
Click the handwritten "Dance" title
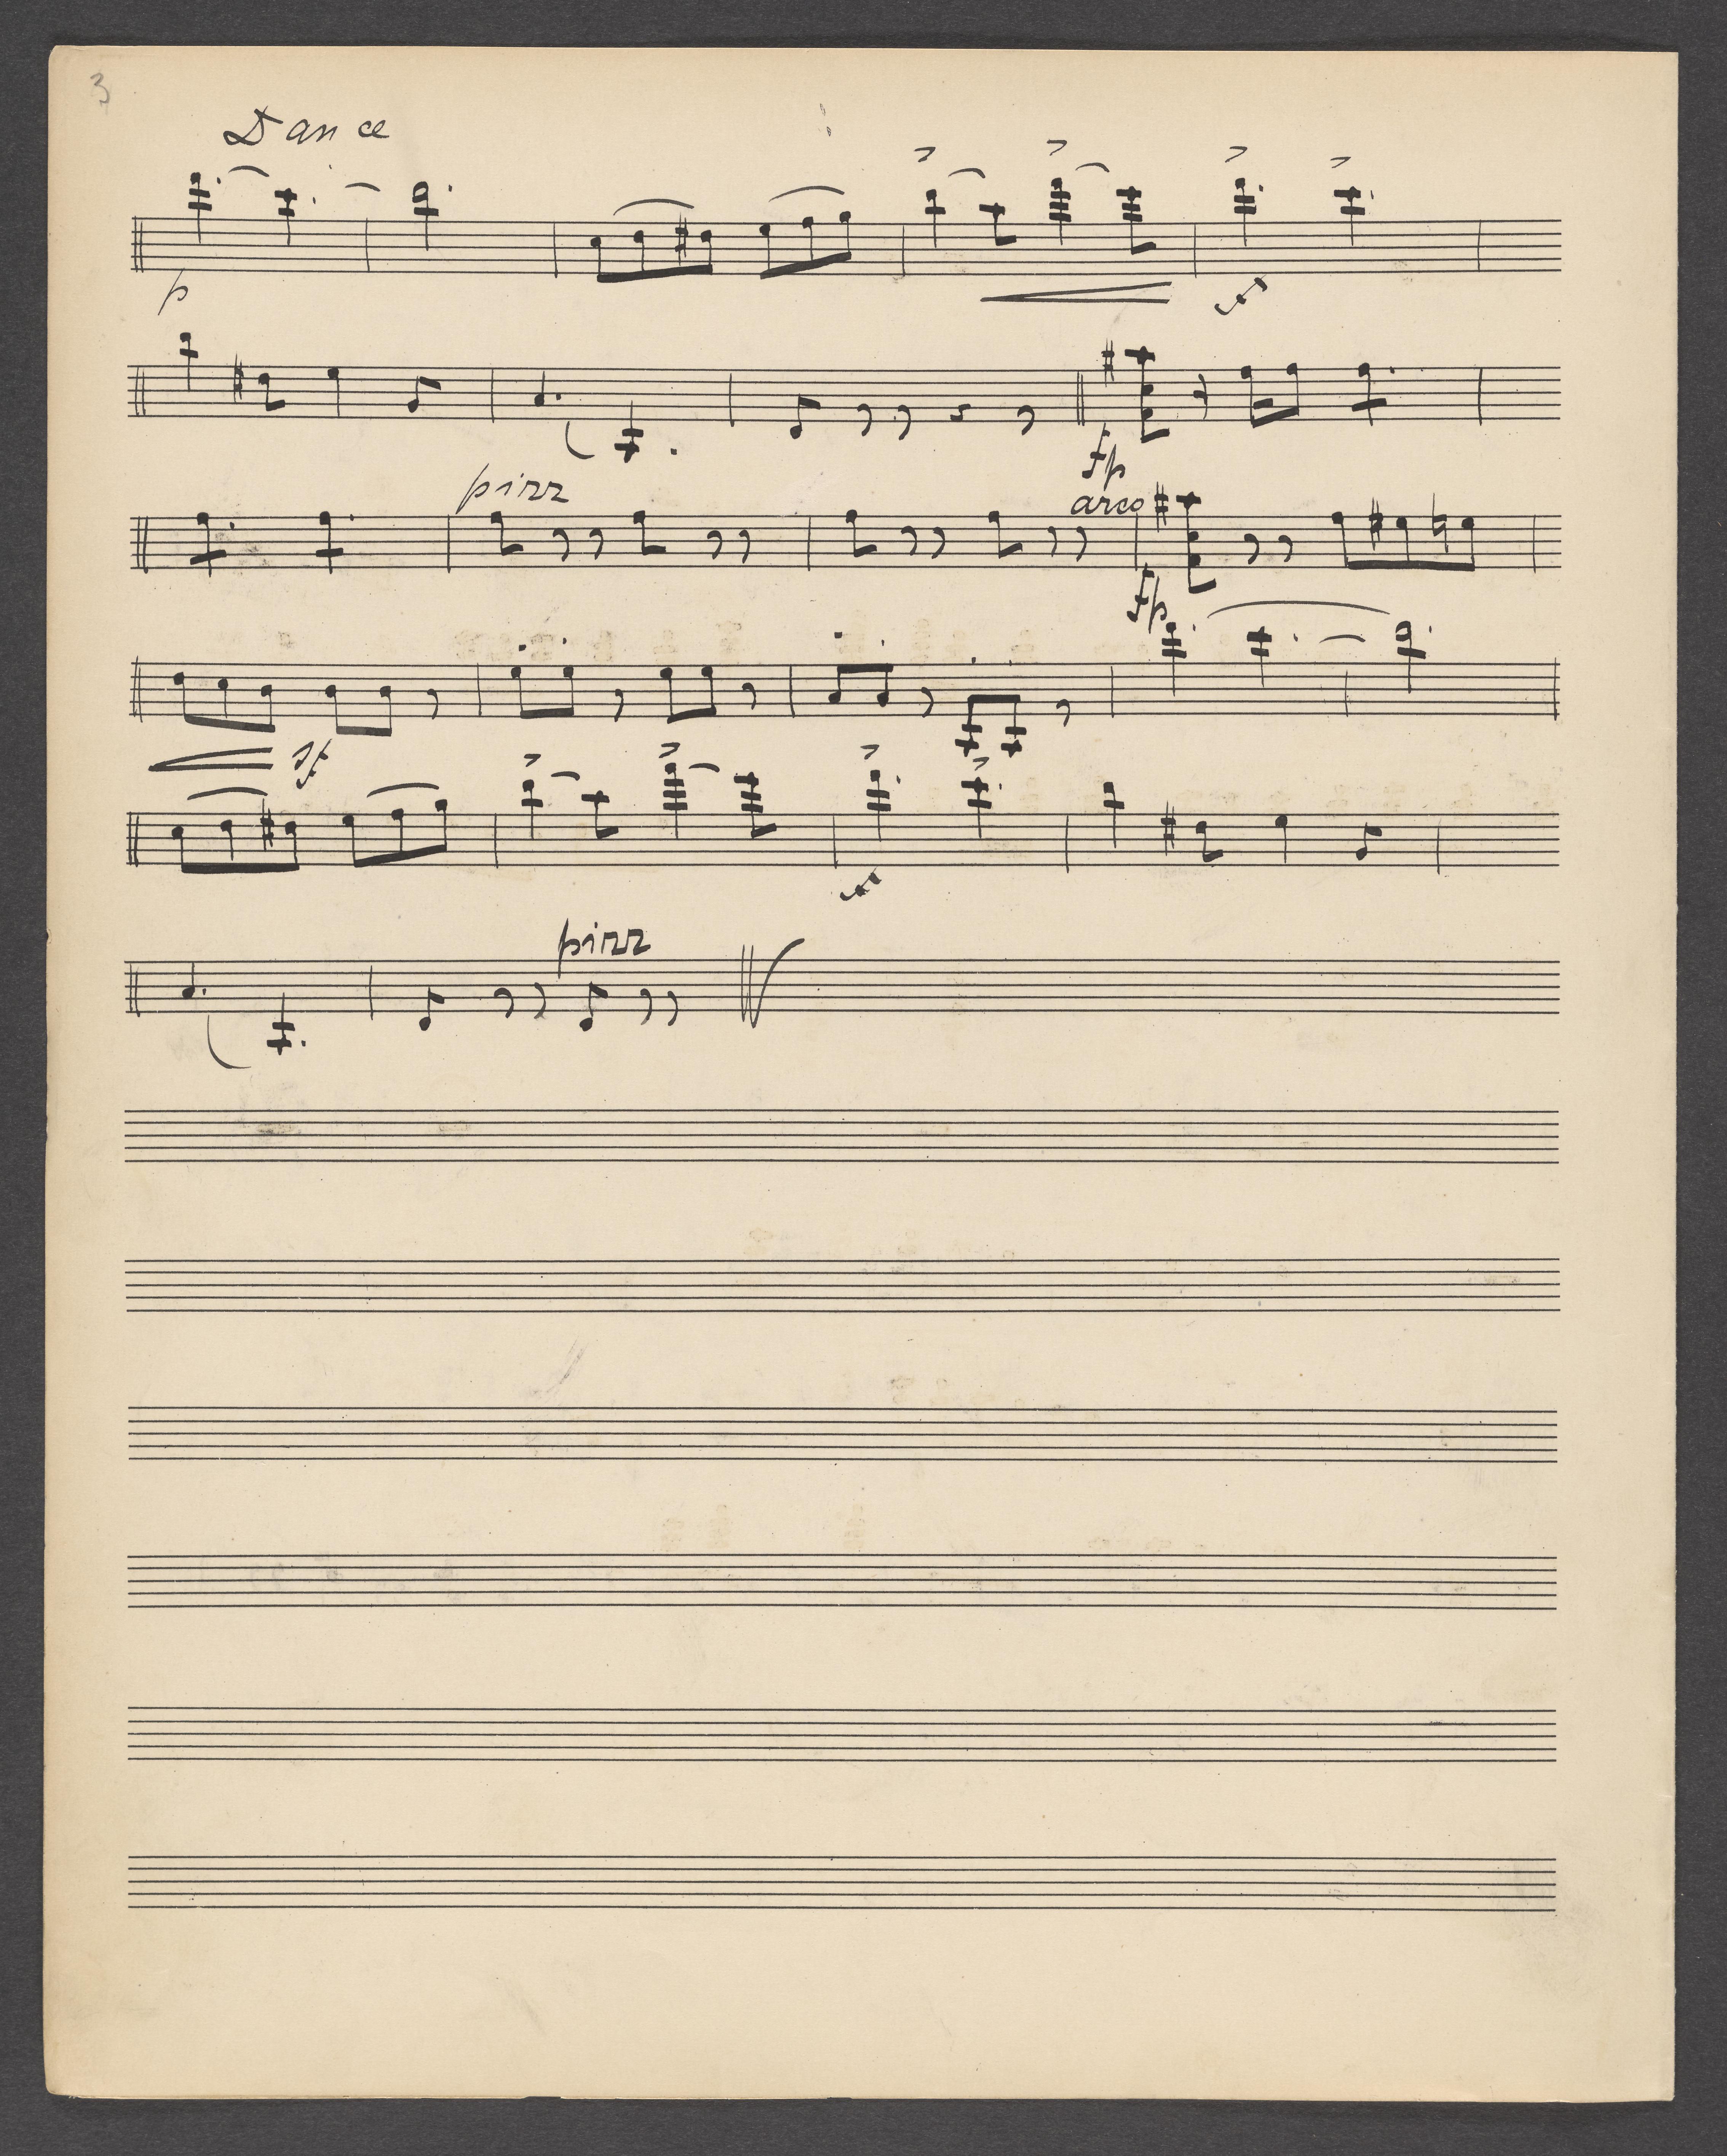coord(306,127)
